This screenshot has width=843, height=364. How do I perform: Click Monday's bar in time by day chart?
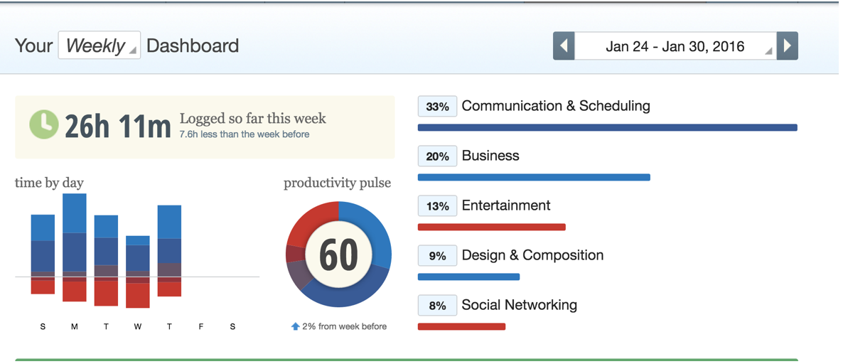(74, 247)
